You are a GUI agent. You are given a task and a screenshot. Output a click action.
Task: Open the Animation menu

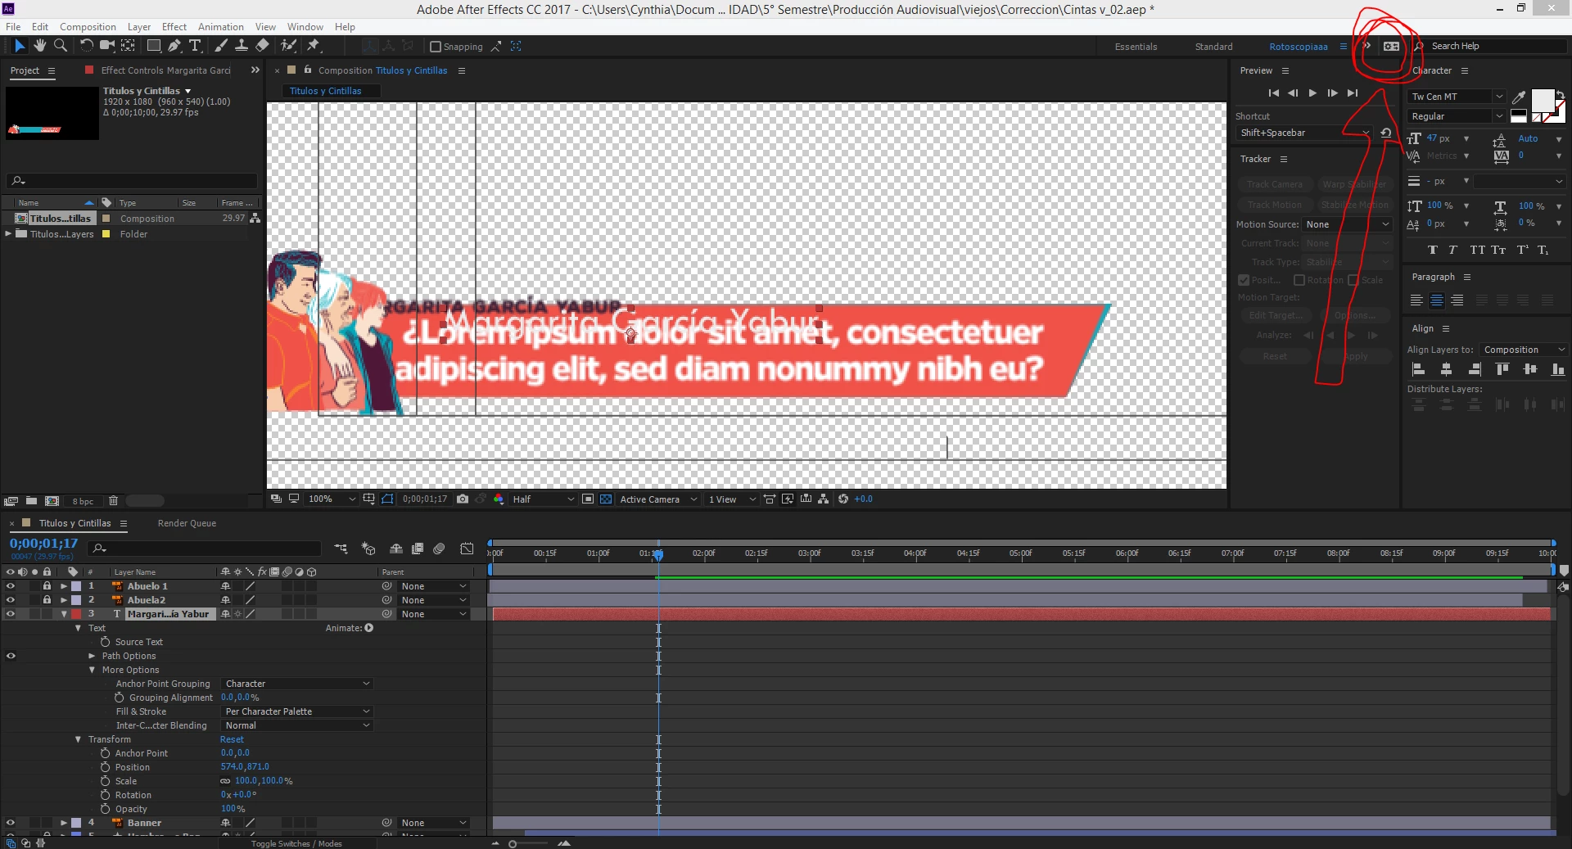click(x=220, y=27)
